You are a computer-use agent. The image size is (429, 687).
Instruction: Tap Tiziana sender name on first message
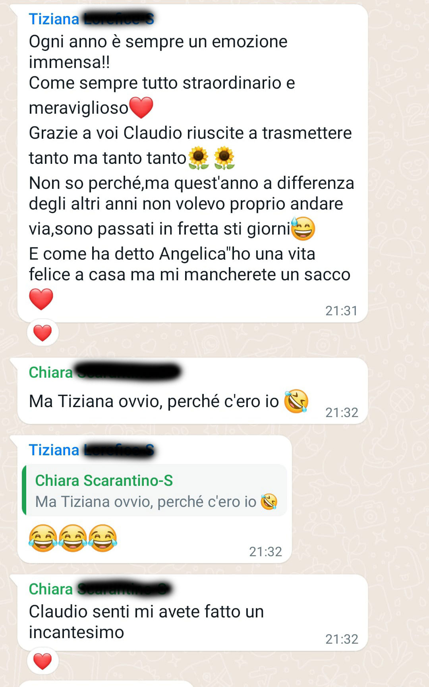54,19
